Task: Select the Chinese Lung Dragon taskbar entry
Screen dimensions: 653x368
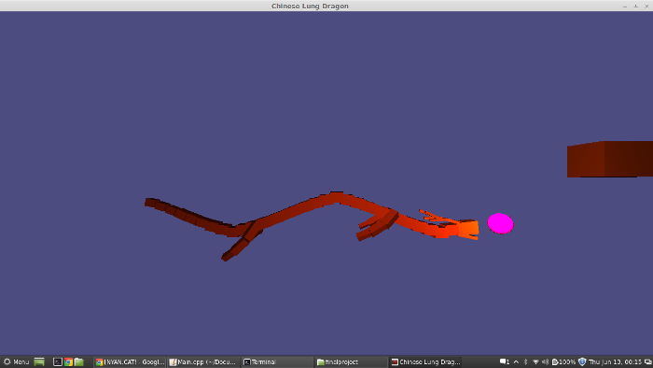Action: click(x=424, y=361)
